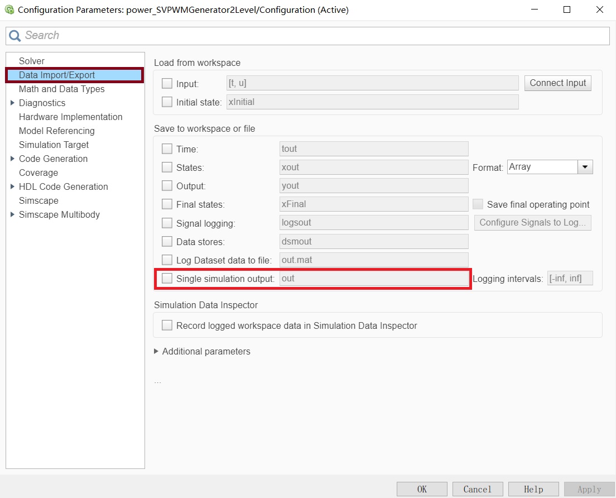The height and width of the screenshot is (498, 616).
Task: Click the Simulink gear icon in title bar
Action: click(x=9, y=9)
